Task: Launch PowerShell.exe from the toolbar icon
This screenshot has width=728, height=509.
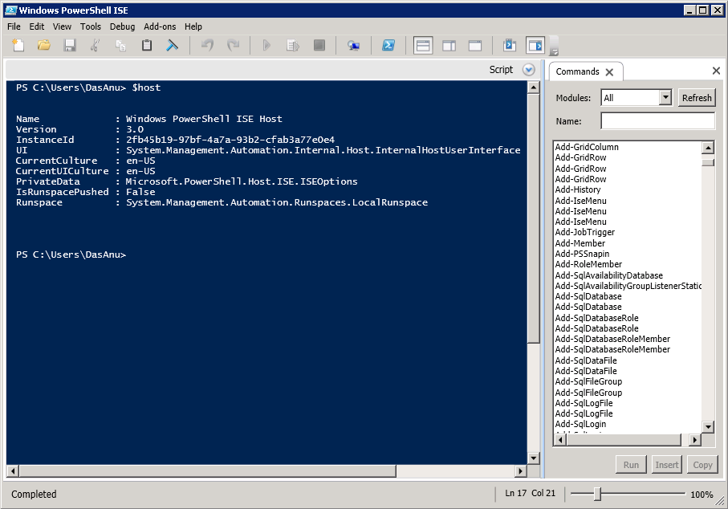Action: 388,46
